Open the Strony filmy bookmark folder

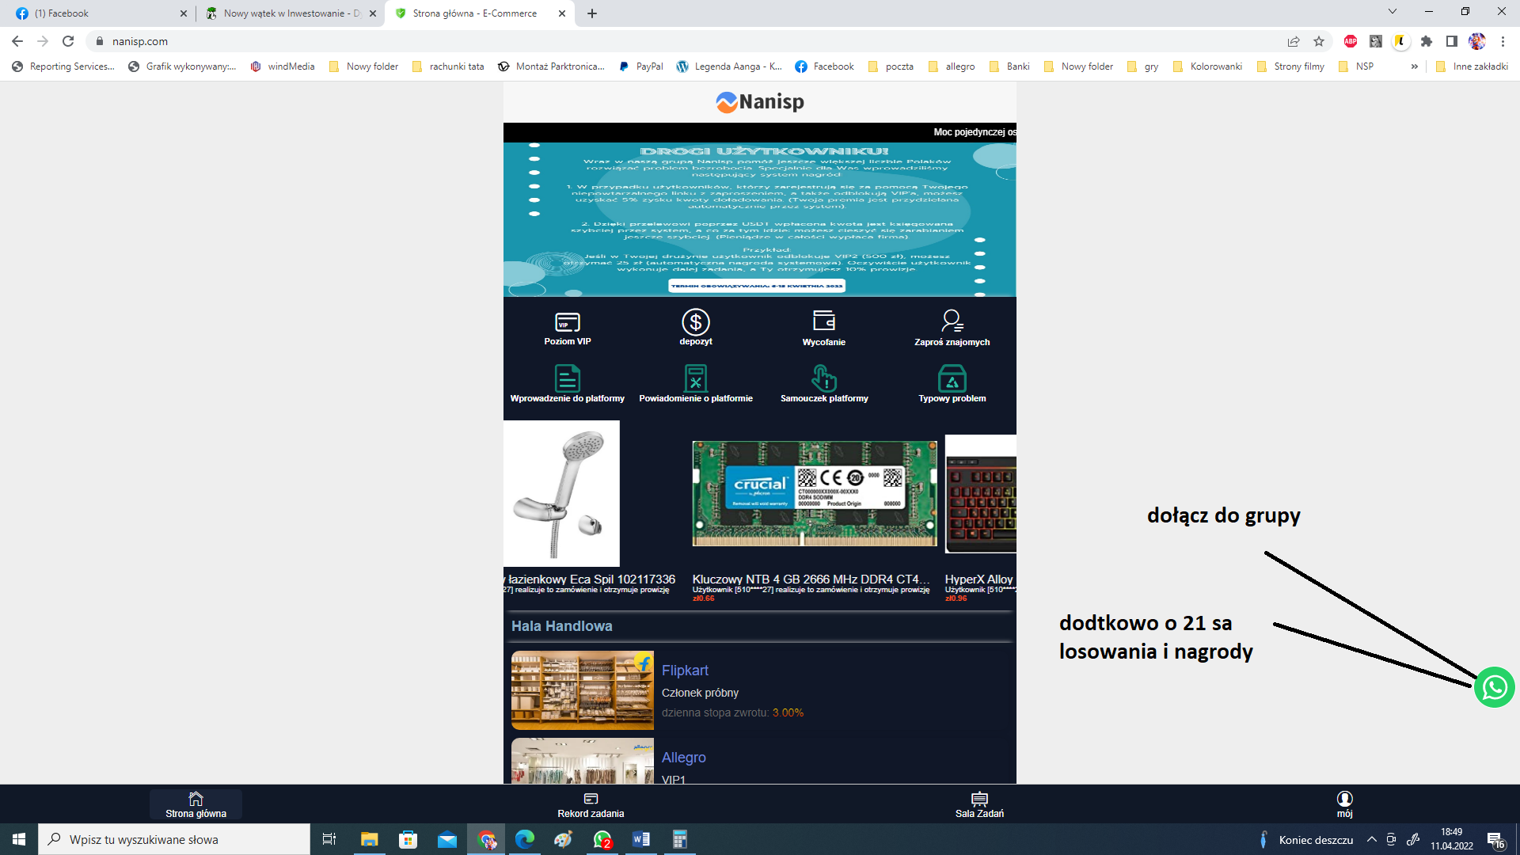click(1291, 66)
